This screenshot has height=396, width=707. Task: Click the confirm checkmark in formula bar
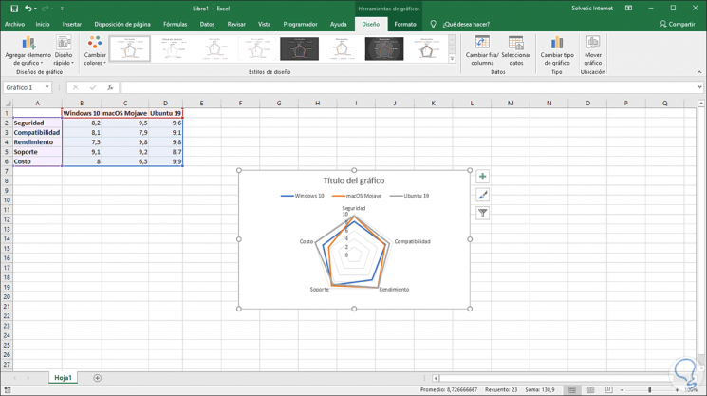coord(93,87)
